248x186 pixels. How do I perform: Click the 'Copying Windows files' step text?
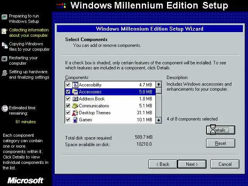[x=29, y=46]
